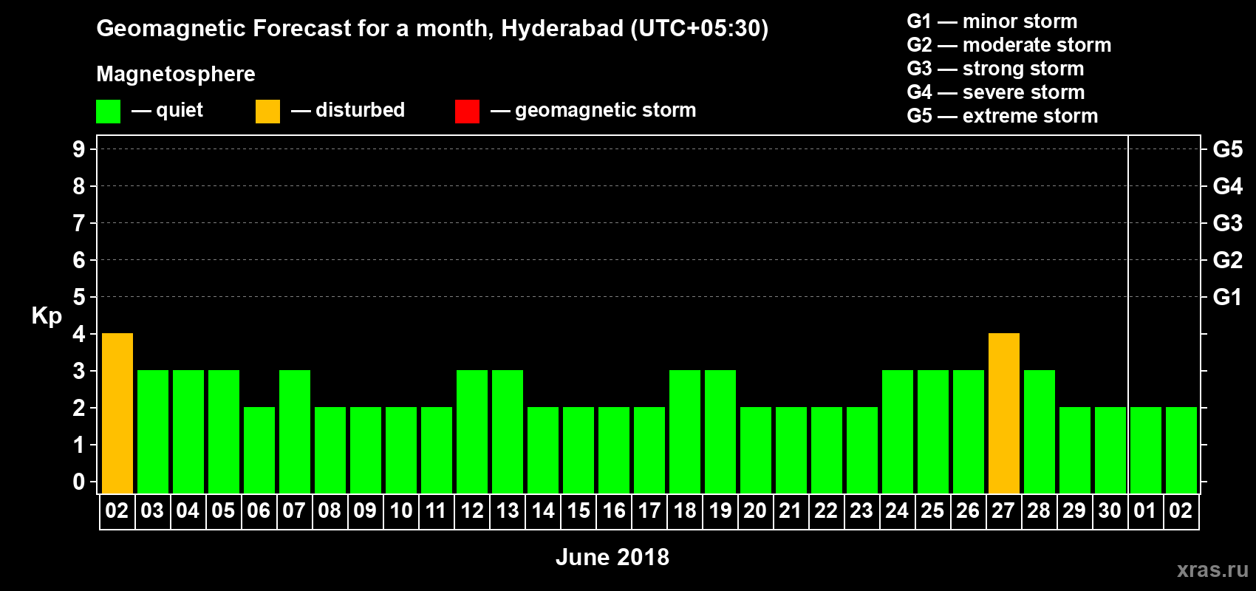Image resolution: width=1256 pixels, height=591 pixels.
Task: Click the Kp value 3 on left axis
Action: point(79,371)
